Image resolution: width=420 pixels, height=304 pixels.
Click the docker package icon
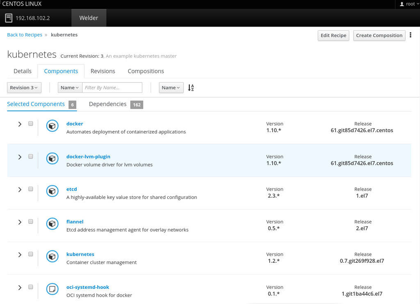click(x=52, y=126)
